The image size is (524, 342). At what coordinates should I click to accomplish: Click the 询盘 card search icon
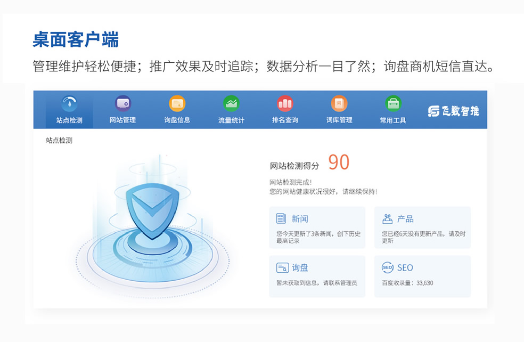282,268
